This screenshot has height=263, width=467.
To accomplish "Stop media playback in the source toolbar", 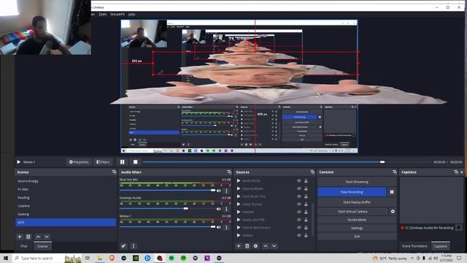I will tap(135, 162).
